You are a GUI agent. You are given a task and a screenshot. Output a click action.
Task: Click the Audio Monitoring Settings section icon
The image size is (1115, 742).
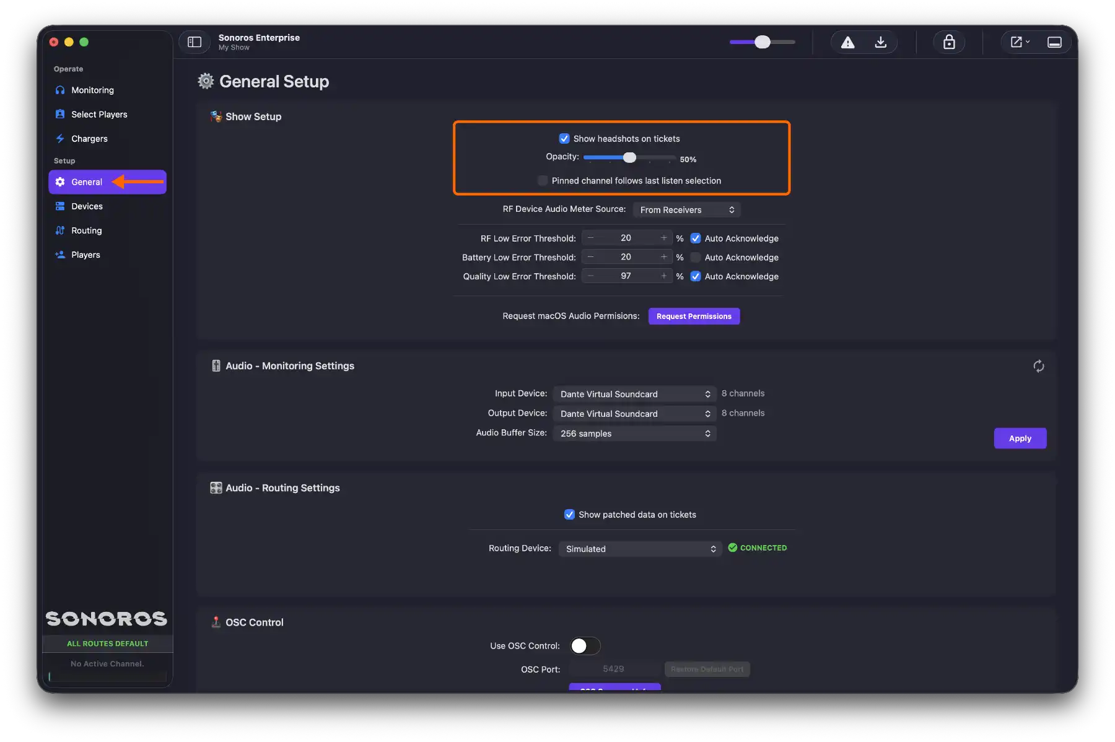[x=216, y=366]
